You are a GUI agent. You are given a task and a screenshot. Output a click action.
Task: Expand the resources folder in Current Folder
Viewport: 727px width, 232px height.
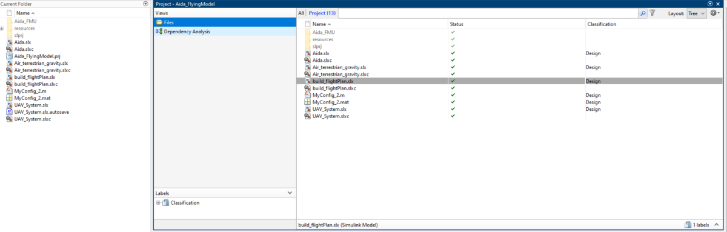click(2, 28)
